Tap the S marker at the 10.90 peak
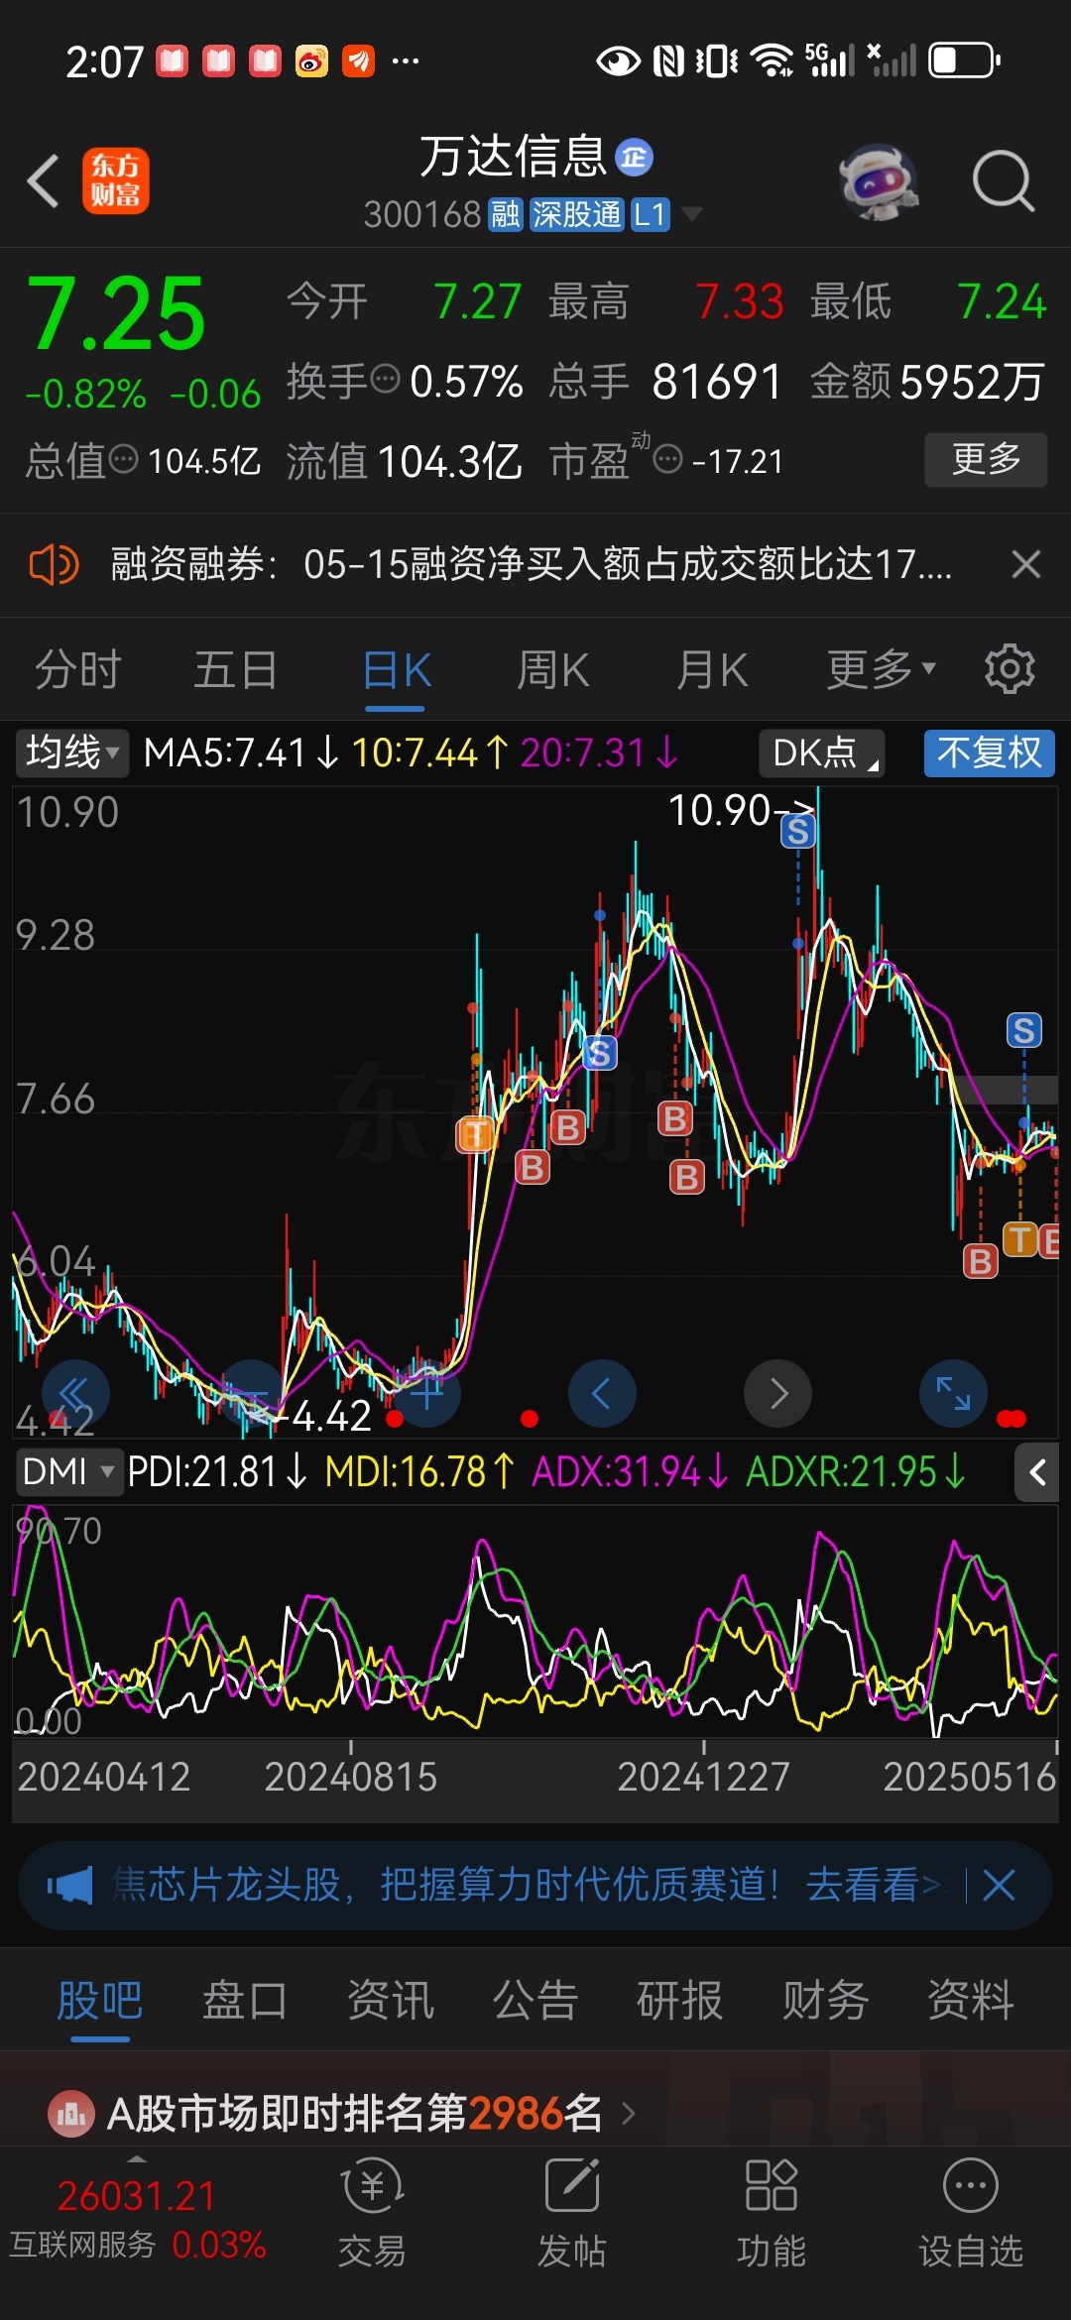The image size is (1071, 2320). pyautogui.click(x=798, y=831)
